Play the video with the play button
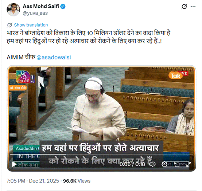 point(14,164)
